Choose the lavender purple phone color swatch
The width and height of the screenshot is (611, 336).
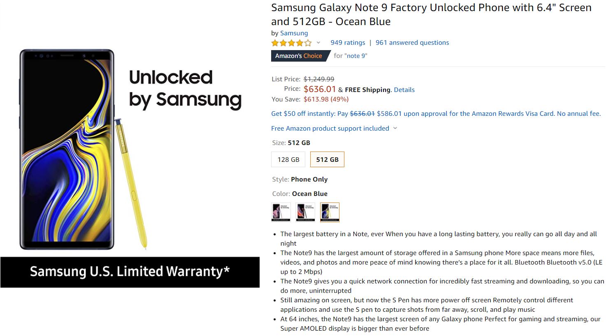coord(281,212)
